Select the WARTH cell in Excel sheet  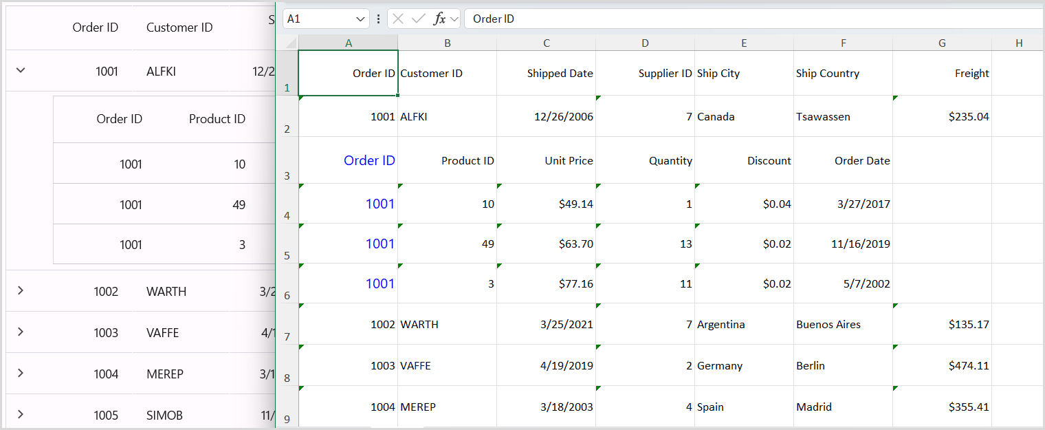(448, 324)
